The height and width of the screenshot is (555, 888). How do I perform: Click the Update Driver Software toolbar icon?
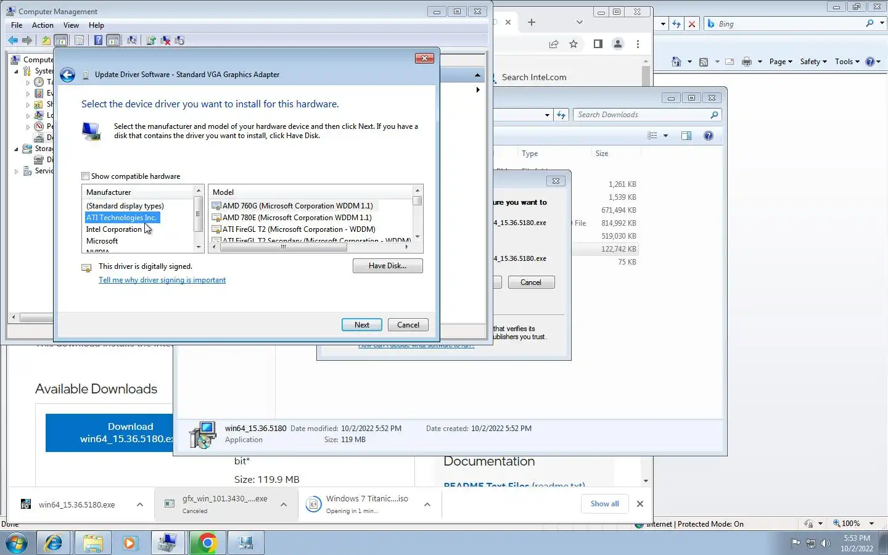[x=151, y=41]
